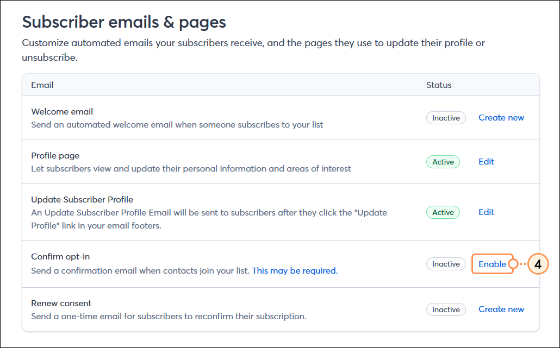Select the Update Subscriber Profile row
The height and width of the screenshot is (348, 560).
click(x=217, y=212)
